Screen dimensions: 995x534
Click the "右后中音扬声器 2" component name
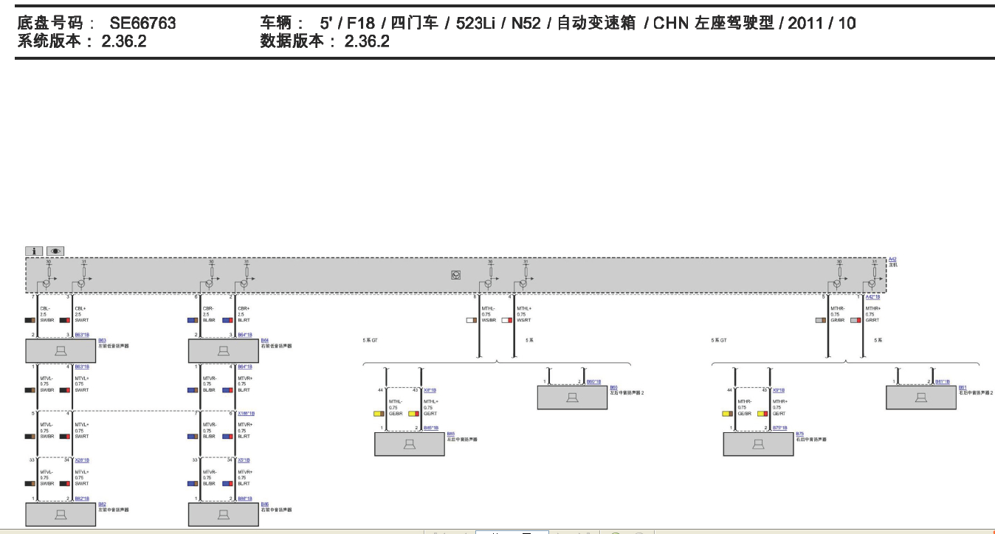(x=975, y=392)
